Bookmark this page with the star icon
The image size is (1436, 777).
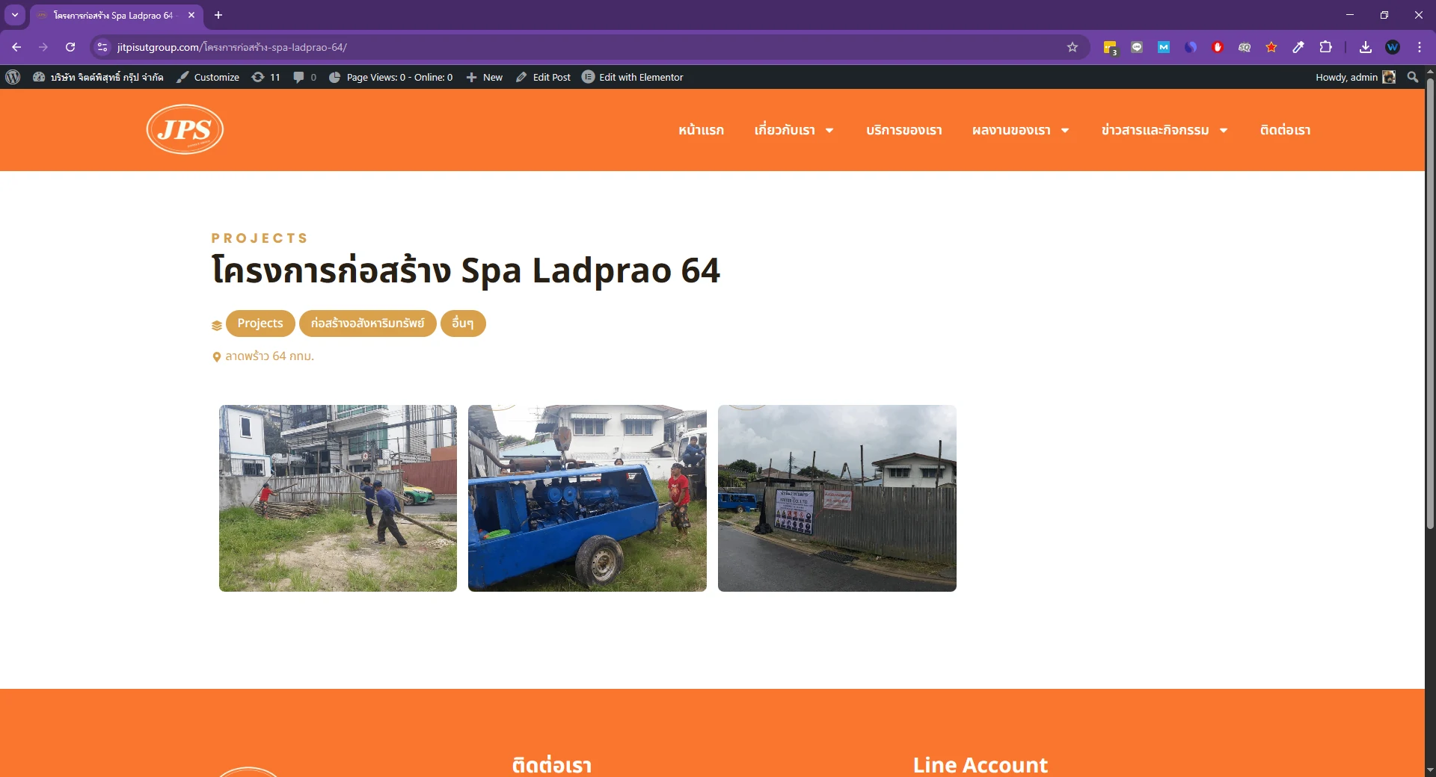tap(1073, 47)
